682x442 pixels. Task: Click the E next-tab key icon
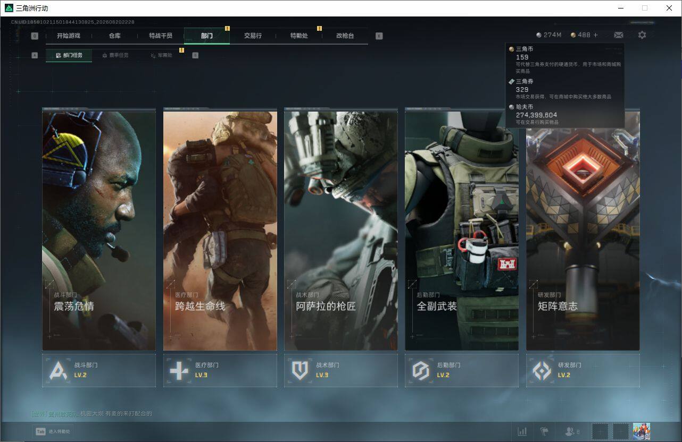pos(379,36)
